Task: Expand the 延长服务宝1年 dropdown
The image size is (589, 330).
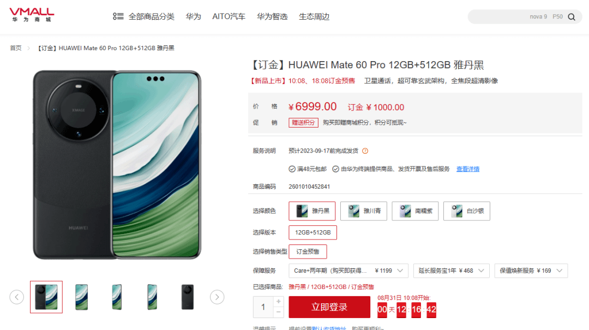Action: [x=451, y=271]
